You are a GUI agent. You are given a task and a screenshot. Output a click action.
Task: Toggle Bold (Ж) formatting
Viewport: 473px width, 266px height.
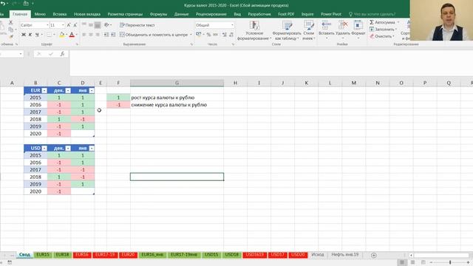24,35
